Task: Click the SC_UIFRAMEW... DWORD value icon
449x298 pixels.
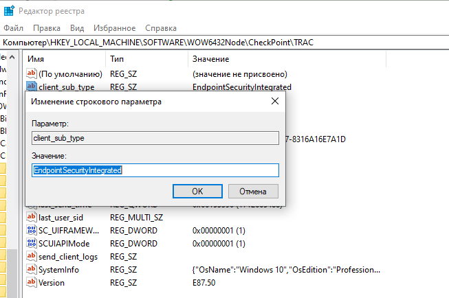Action: (x=31, y=230)
